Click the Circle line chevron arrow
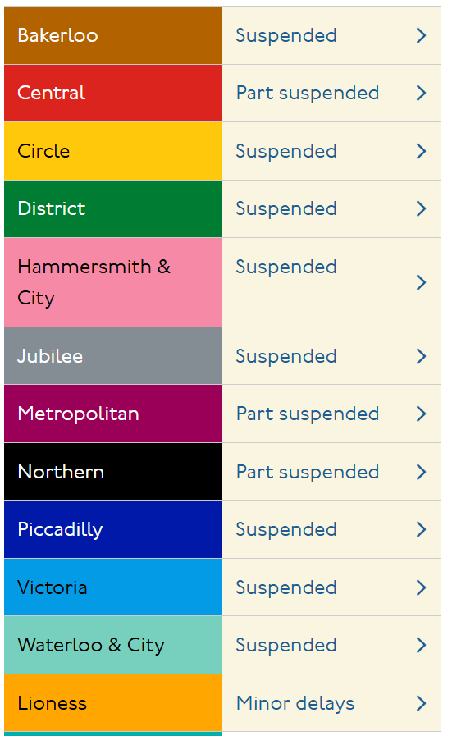 (421, 151)
